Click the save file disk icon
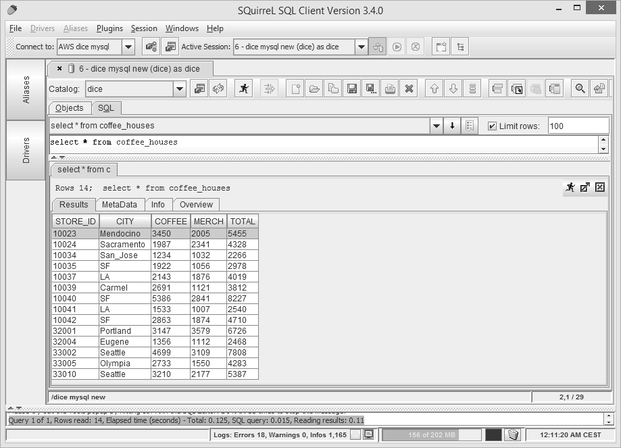This screenshot has width=621, height=448. pyautogui.click(x=351, y=89)
